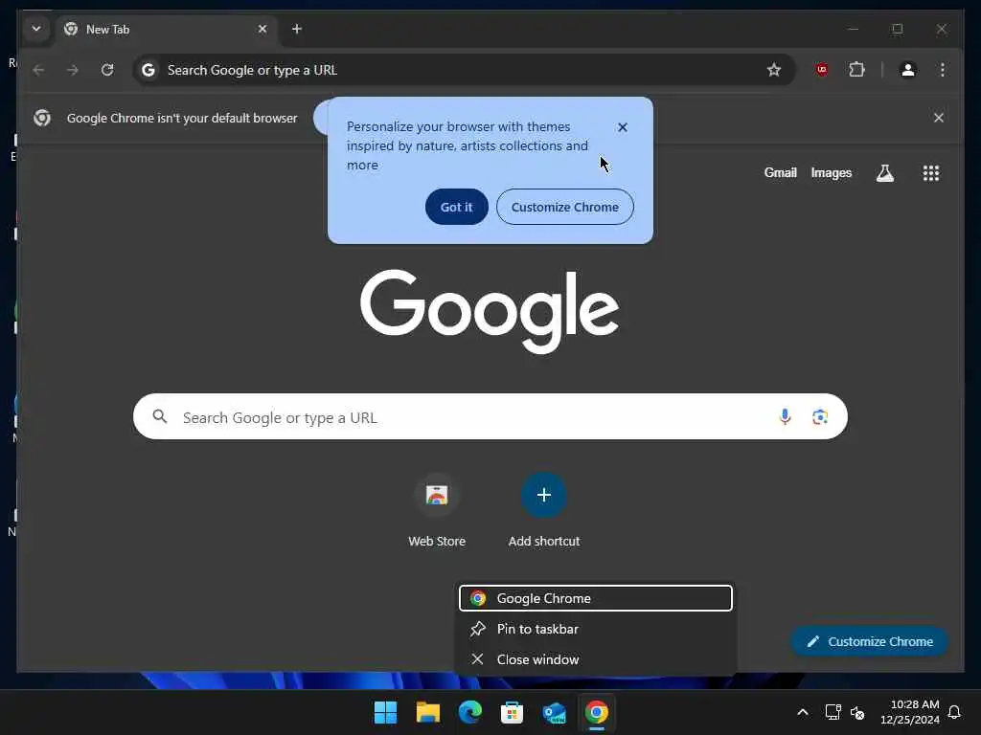Close the New Tab tab

coord(262,29)
